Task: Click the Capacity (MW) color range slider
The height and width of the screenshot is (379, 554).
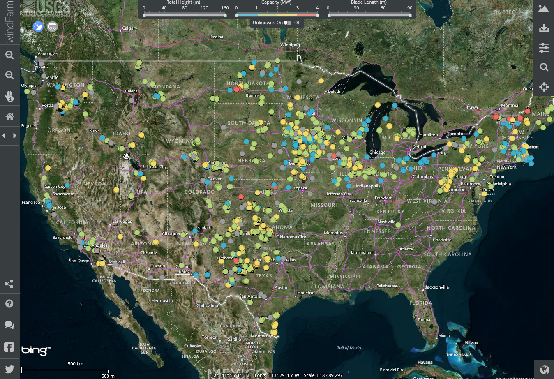Action: pos(277,15)
